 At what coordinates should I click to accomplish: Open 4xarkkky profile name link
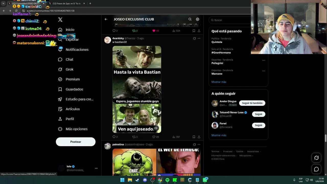pyautogui.click(x=118, y=38)
